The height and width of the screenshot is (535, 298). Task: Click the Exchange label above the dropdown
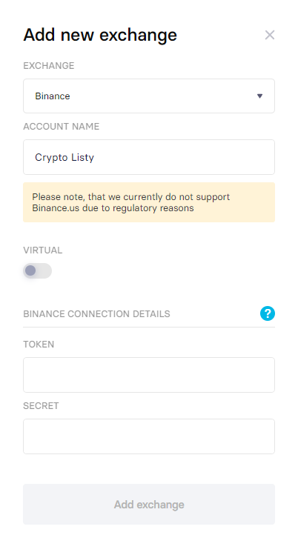pos(48,65)
